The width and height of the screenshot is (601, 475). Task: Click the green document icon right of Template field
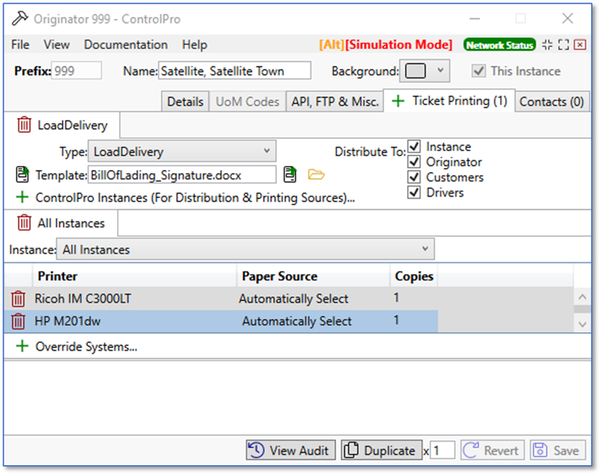point(289,174)
